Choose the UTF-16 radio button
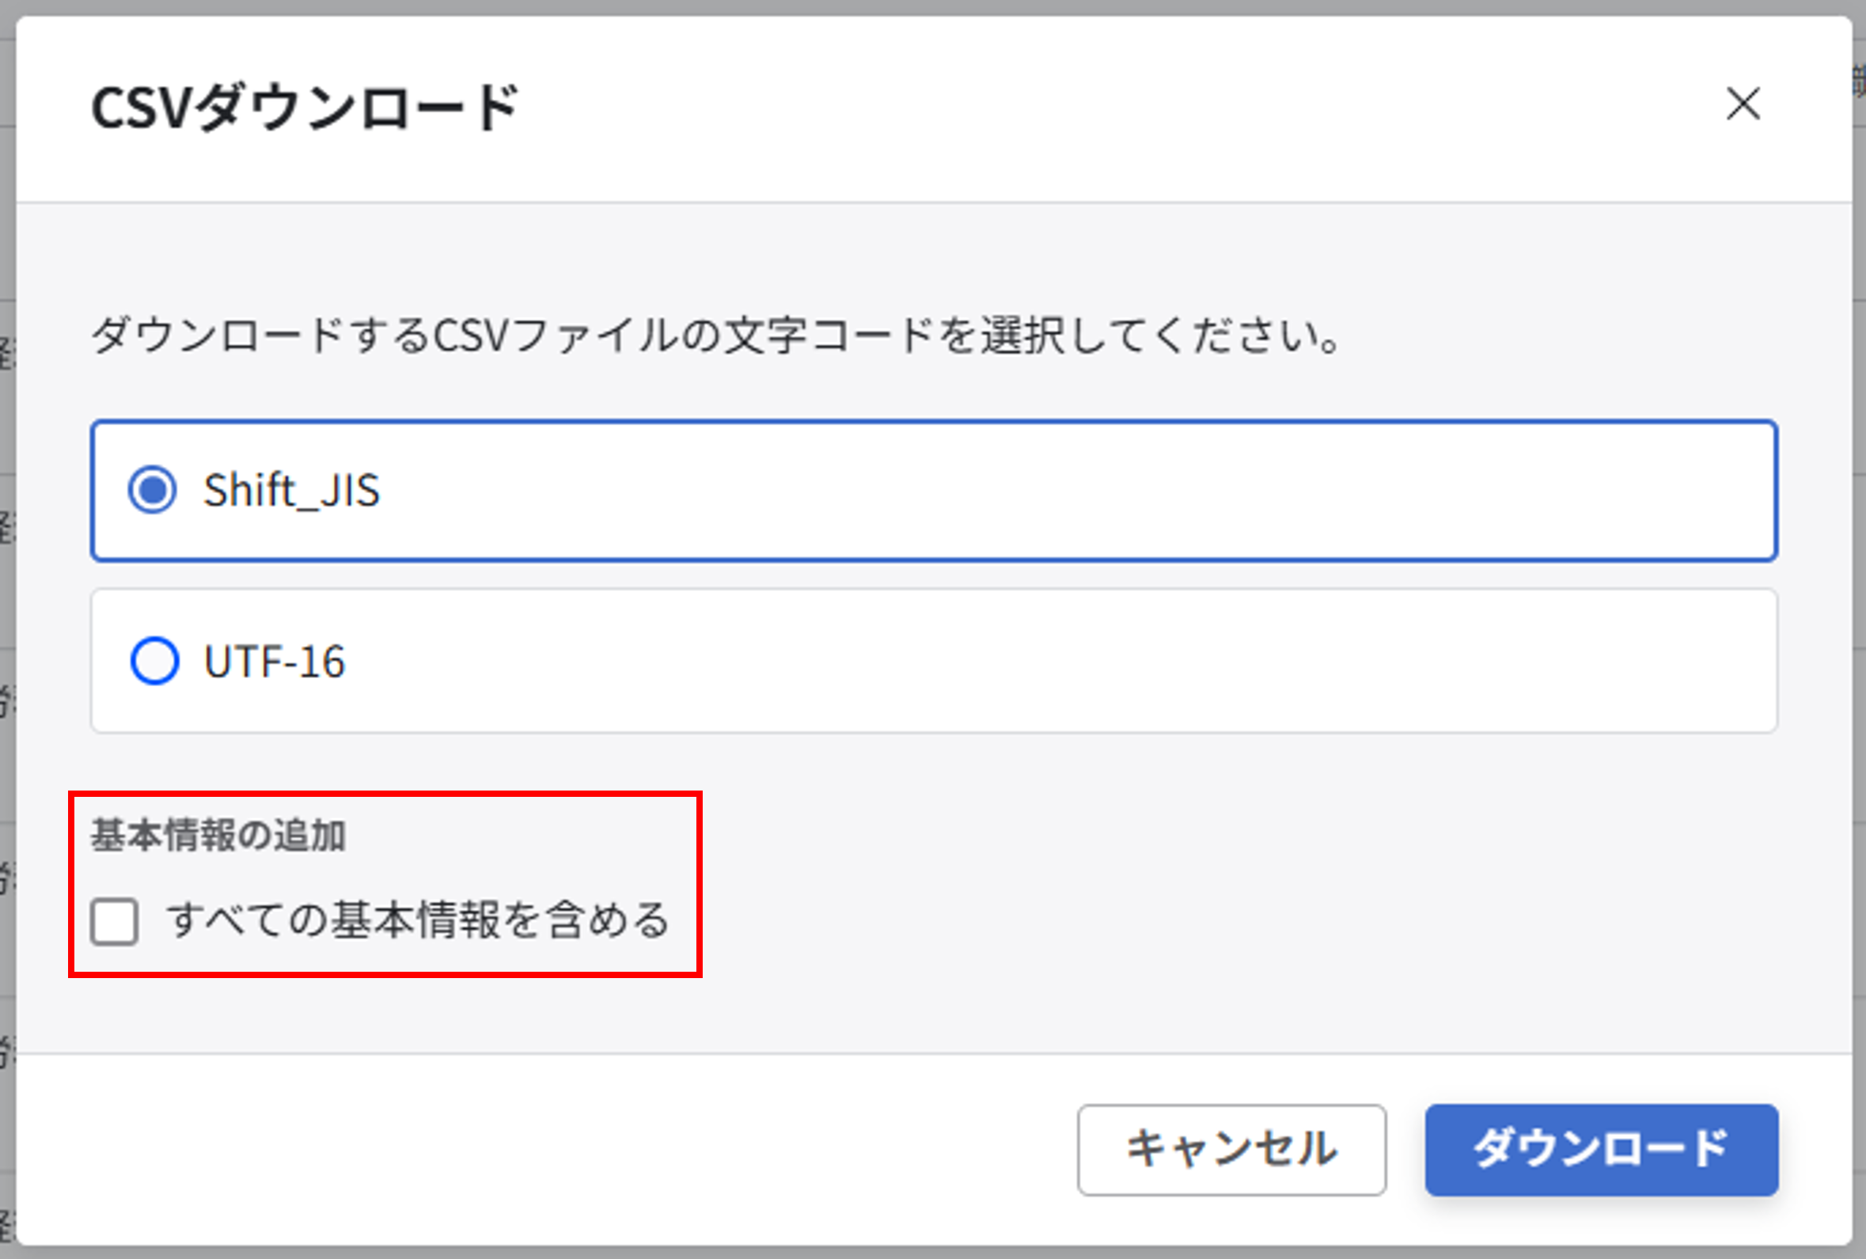 [154, 661]
